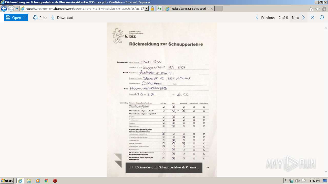
Task: Click the "2 of 6" file counter
Action: 283,18
